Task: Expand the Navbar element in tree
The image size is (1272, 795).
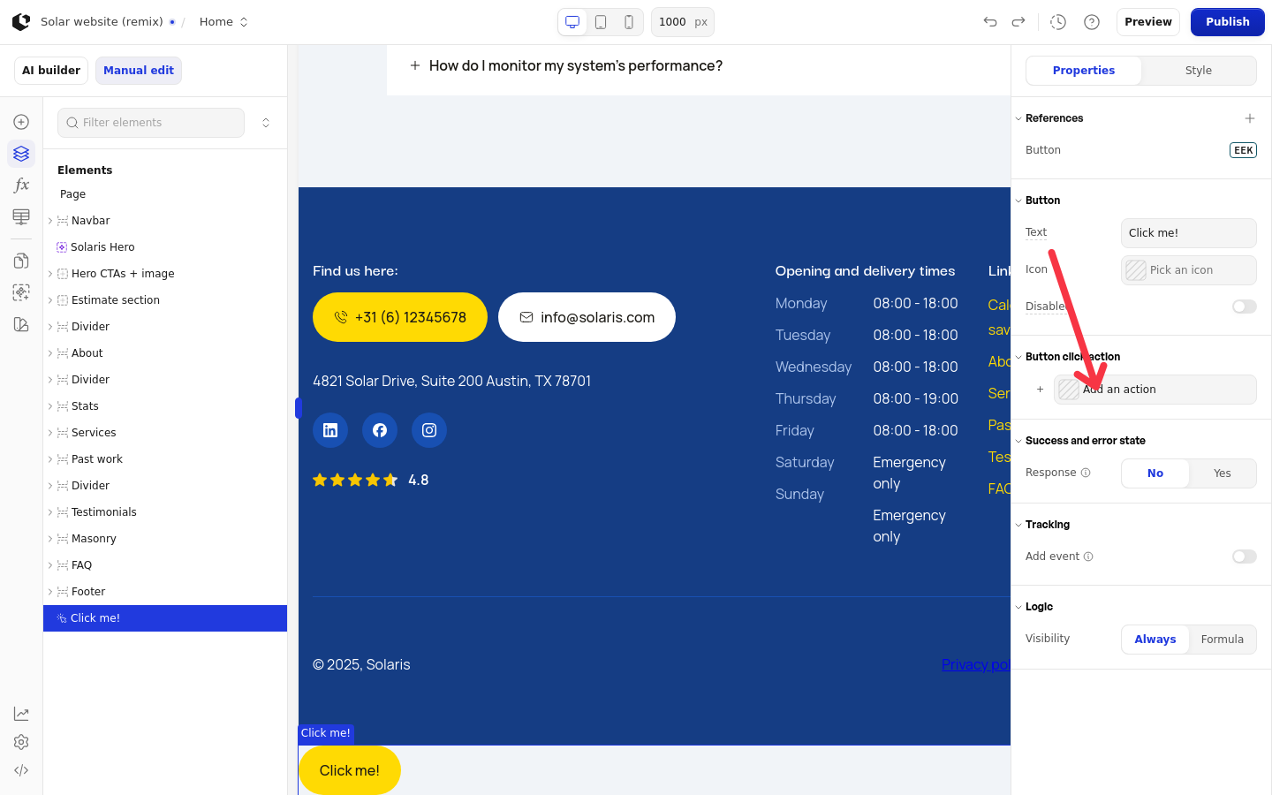Action: [x=50, y=221]
